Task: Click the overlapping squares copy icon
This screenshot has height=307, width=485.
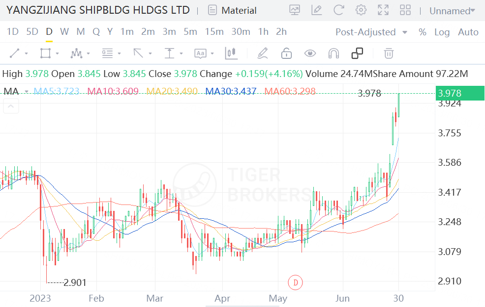Action: [x=357, y=53]
